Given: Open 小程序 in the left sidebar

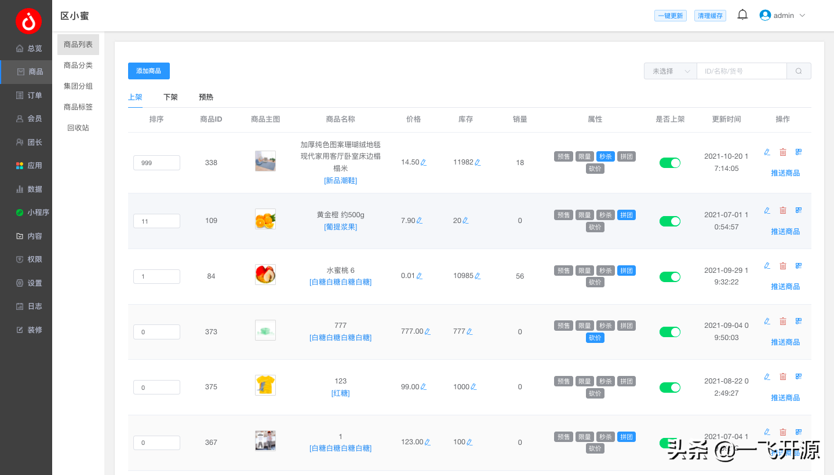Looking at the screenshot, I should coord(26,213).
